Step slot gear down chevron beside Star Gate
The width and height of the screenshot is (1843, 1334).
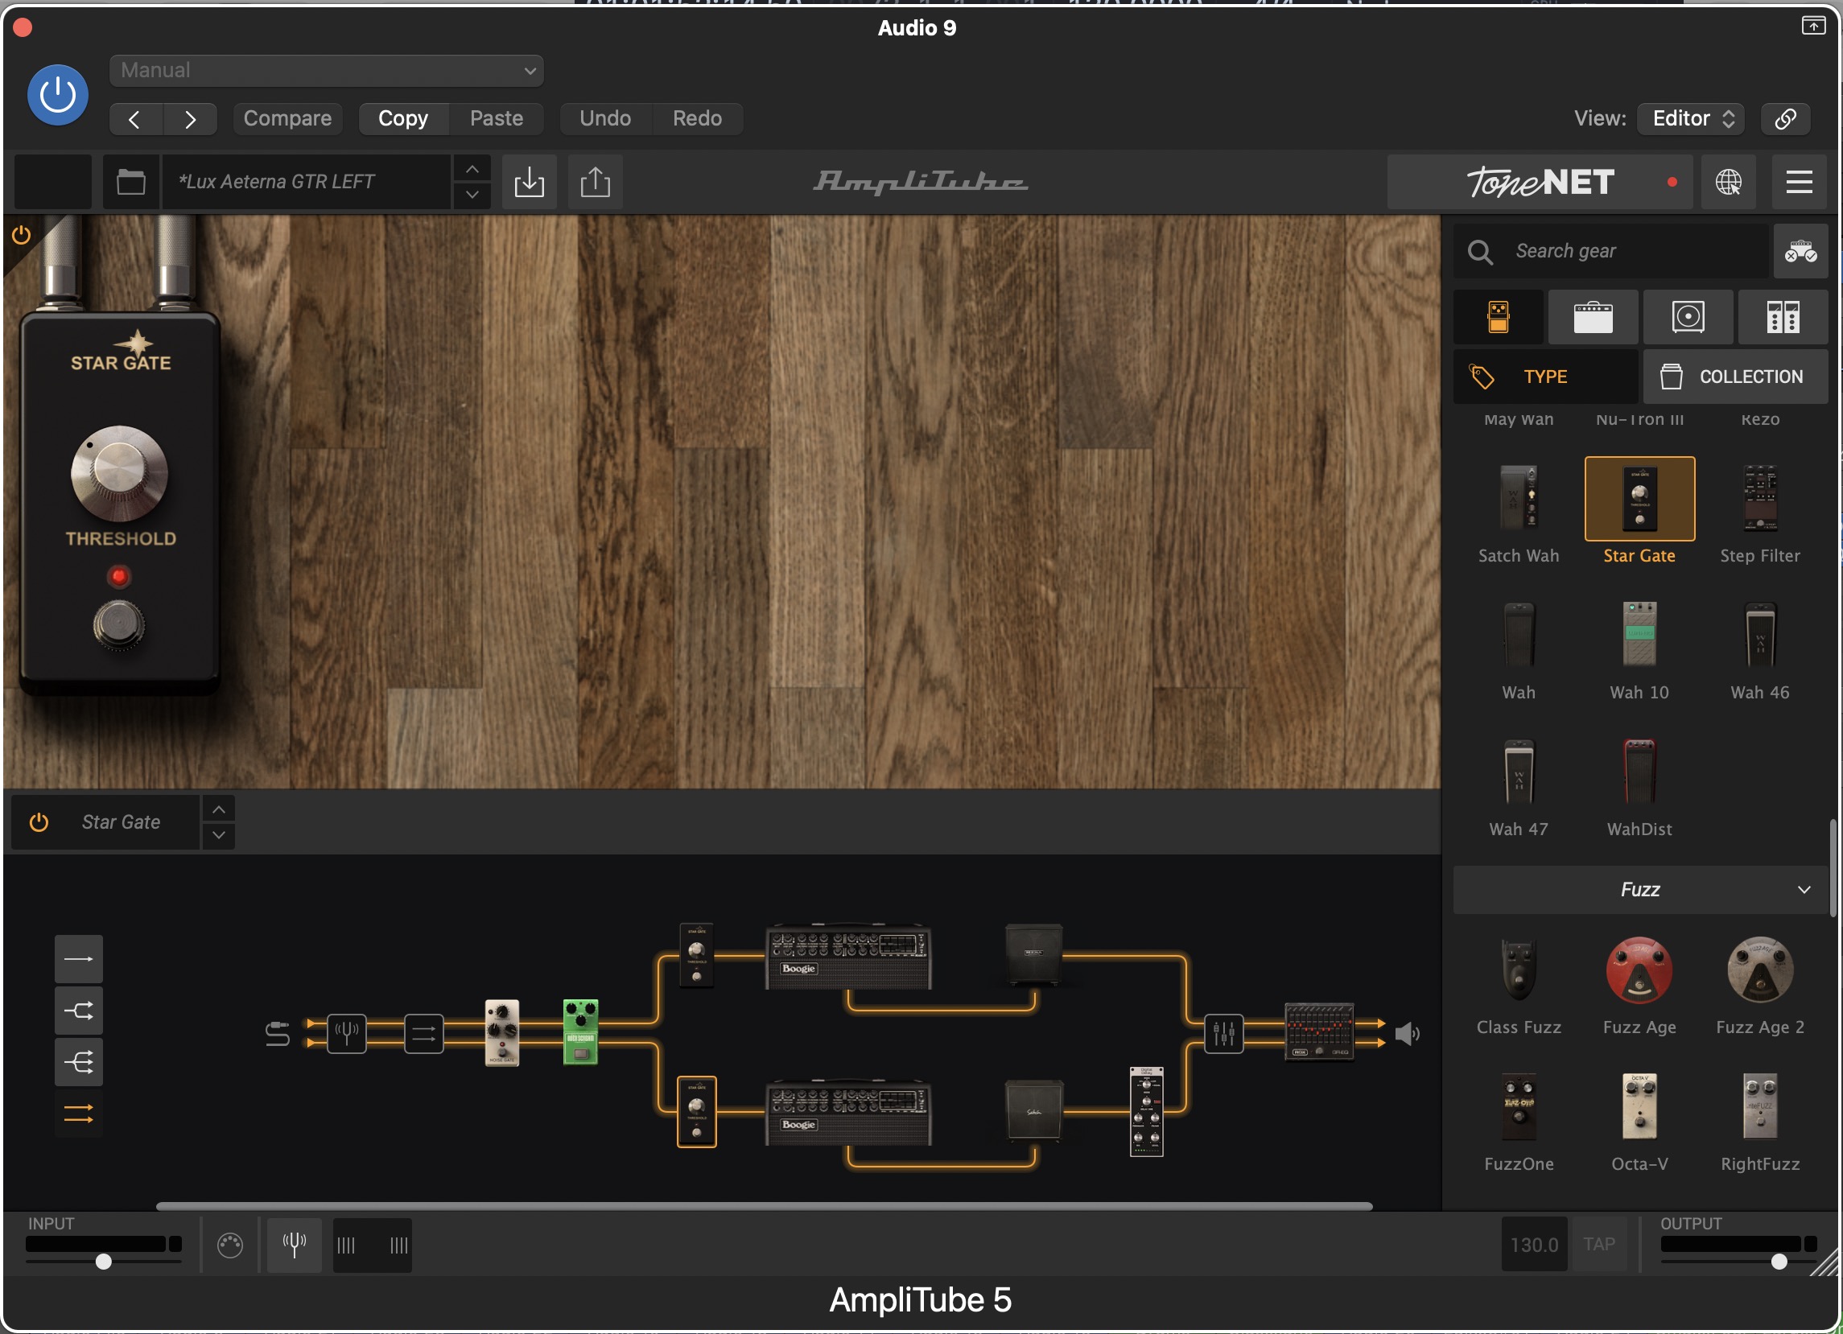coord(219,835)
